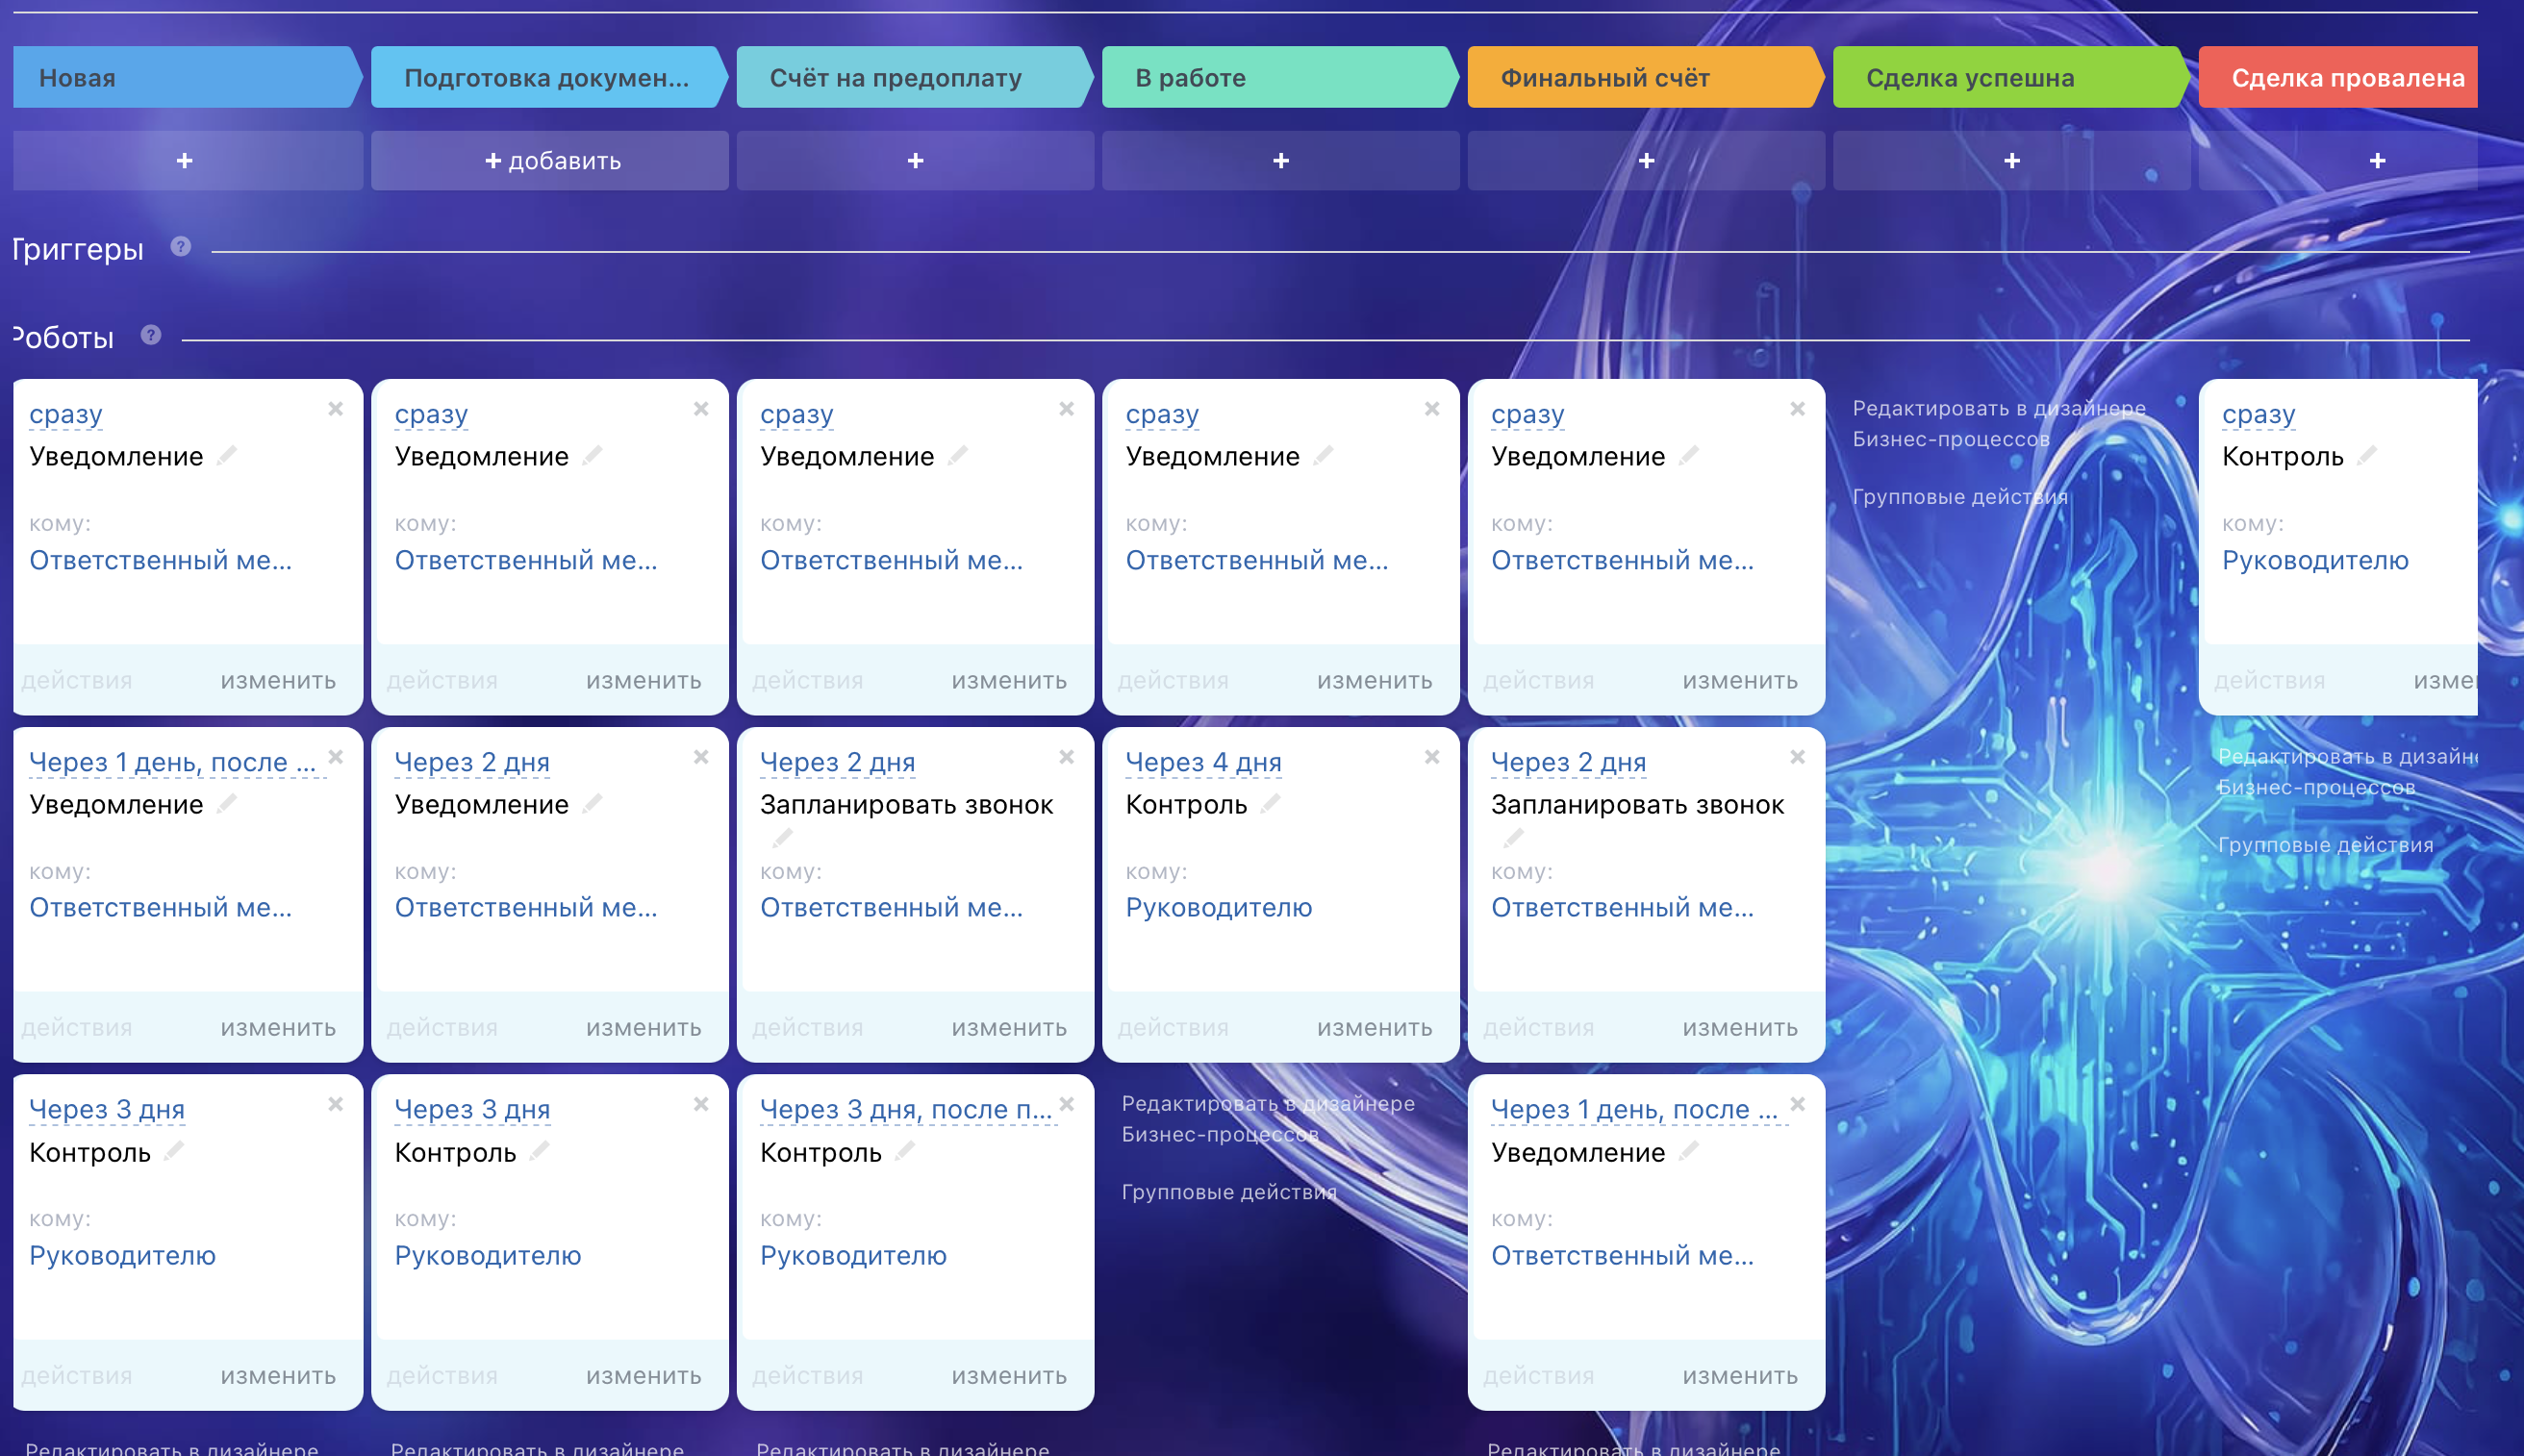Close the Запланировать звонок card under Финальный счёт
This screenshot has width=2524, height=1456.
[x=1798, y=757]
